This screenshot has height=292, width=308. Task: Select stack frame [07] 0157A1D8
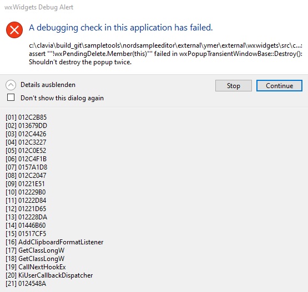pyautogui.click(x=27, y=167)
